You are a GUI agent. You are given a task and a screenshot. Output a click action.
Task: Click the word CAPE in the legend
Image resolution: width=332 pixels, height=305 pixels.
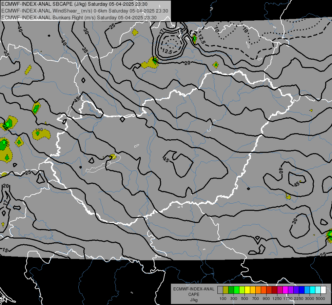tap(194, 294)
